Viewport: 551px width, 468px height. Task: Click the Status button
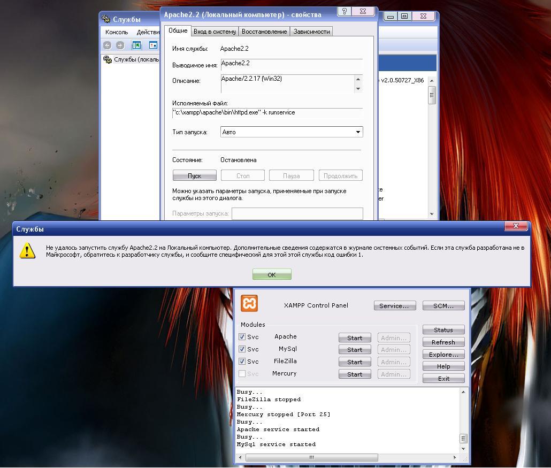pos(443,329)
